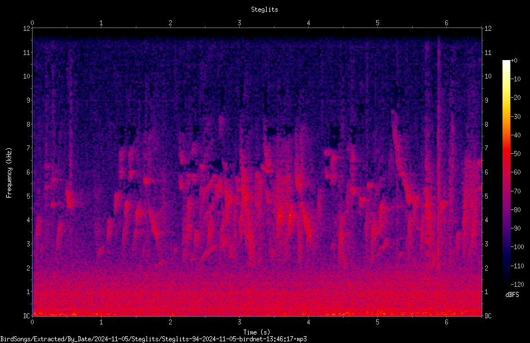This screenshot has height=343, width=530.
Task: Click the 6 second tick on top axis
Action: pos(446,23)
